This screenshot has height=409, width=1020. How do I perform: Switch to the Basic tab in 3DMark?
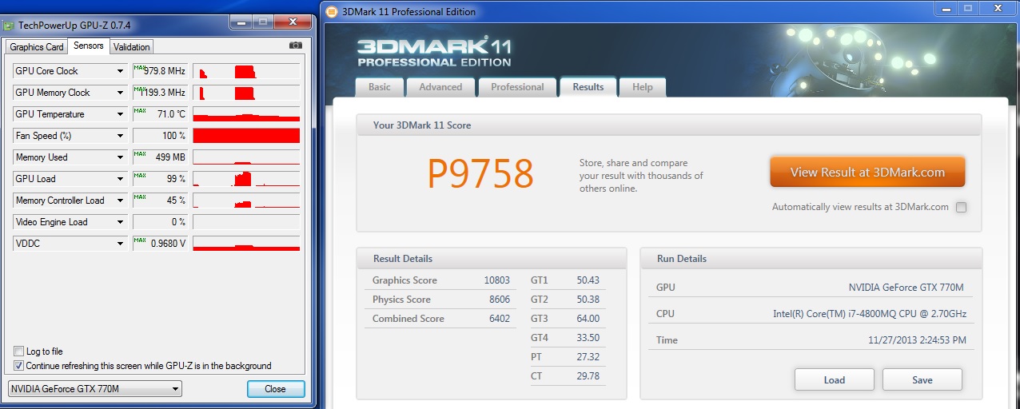pos(380,87)
